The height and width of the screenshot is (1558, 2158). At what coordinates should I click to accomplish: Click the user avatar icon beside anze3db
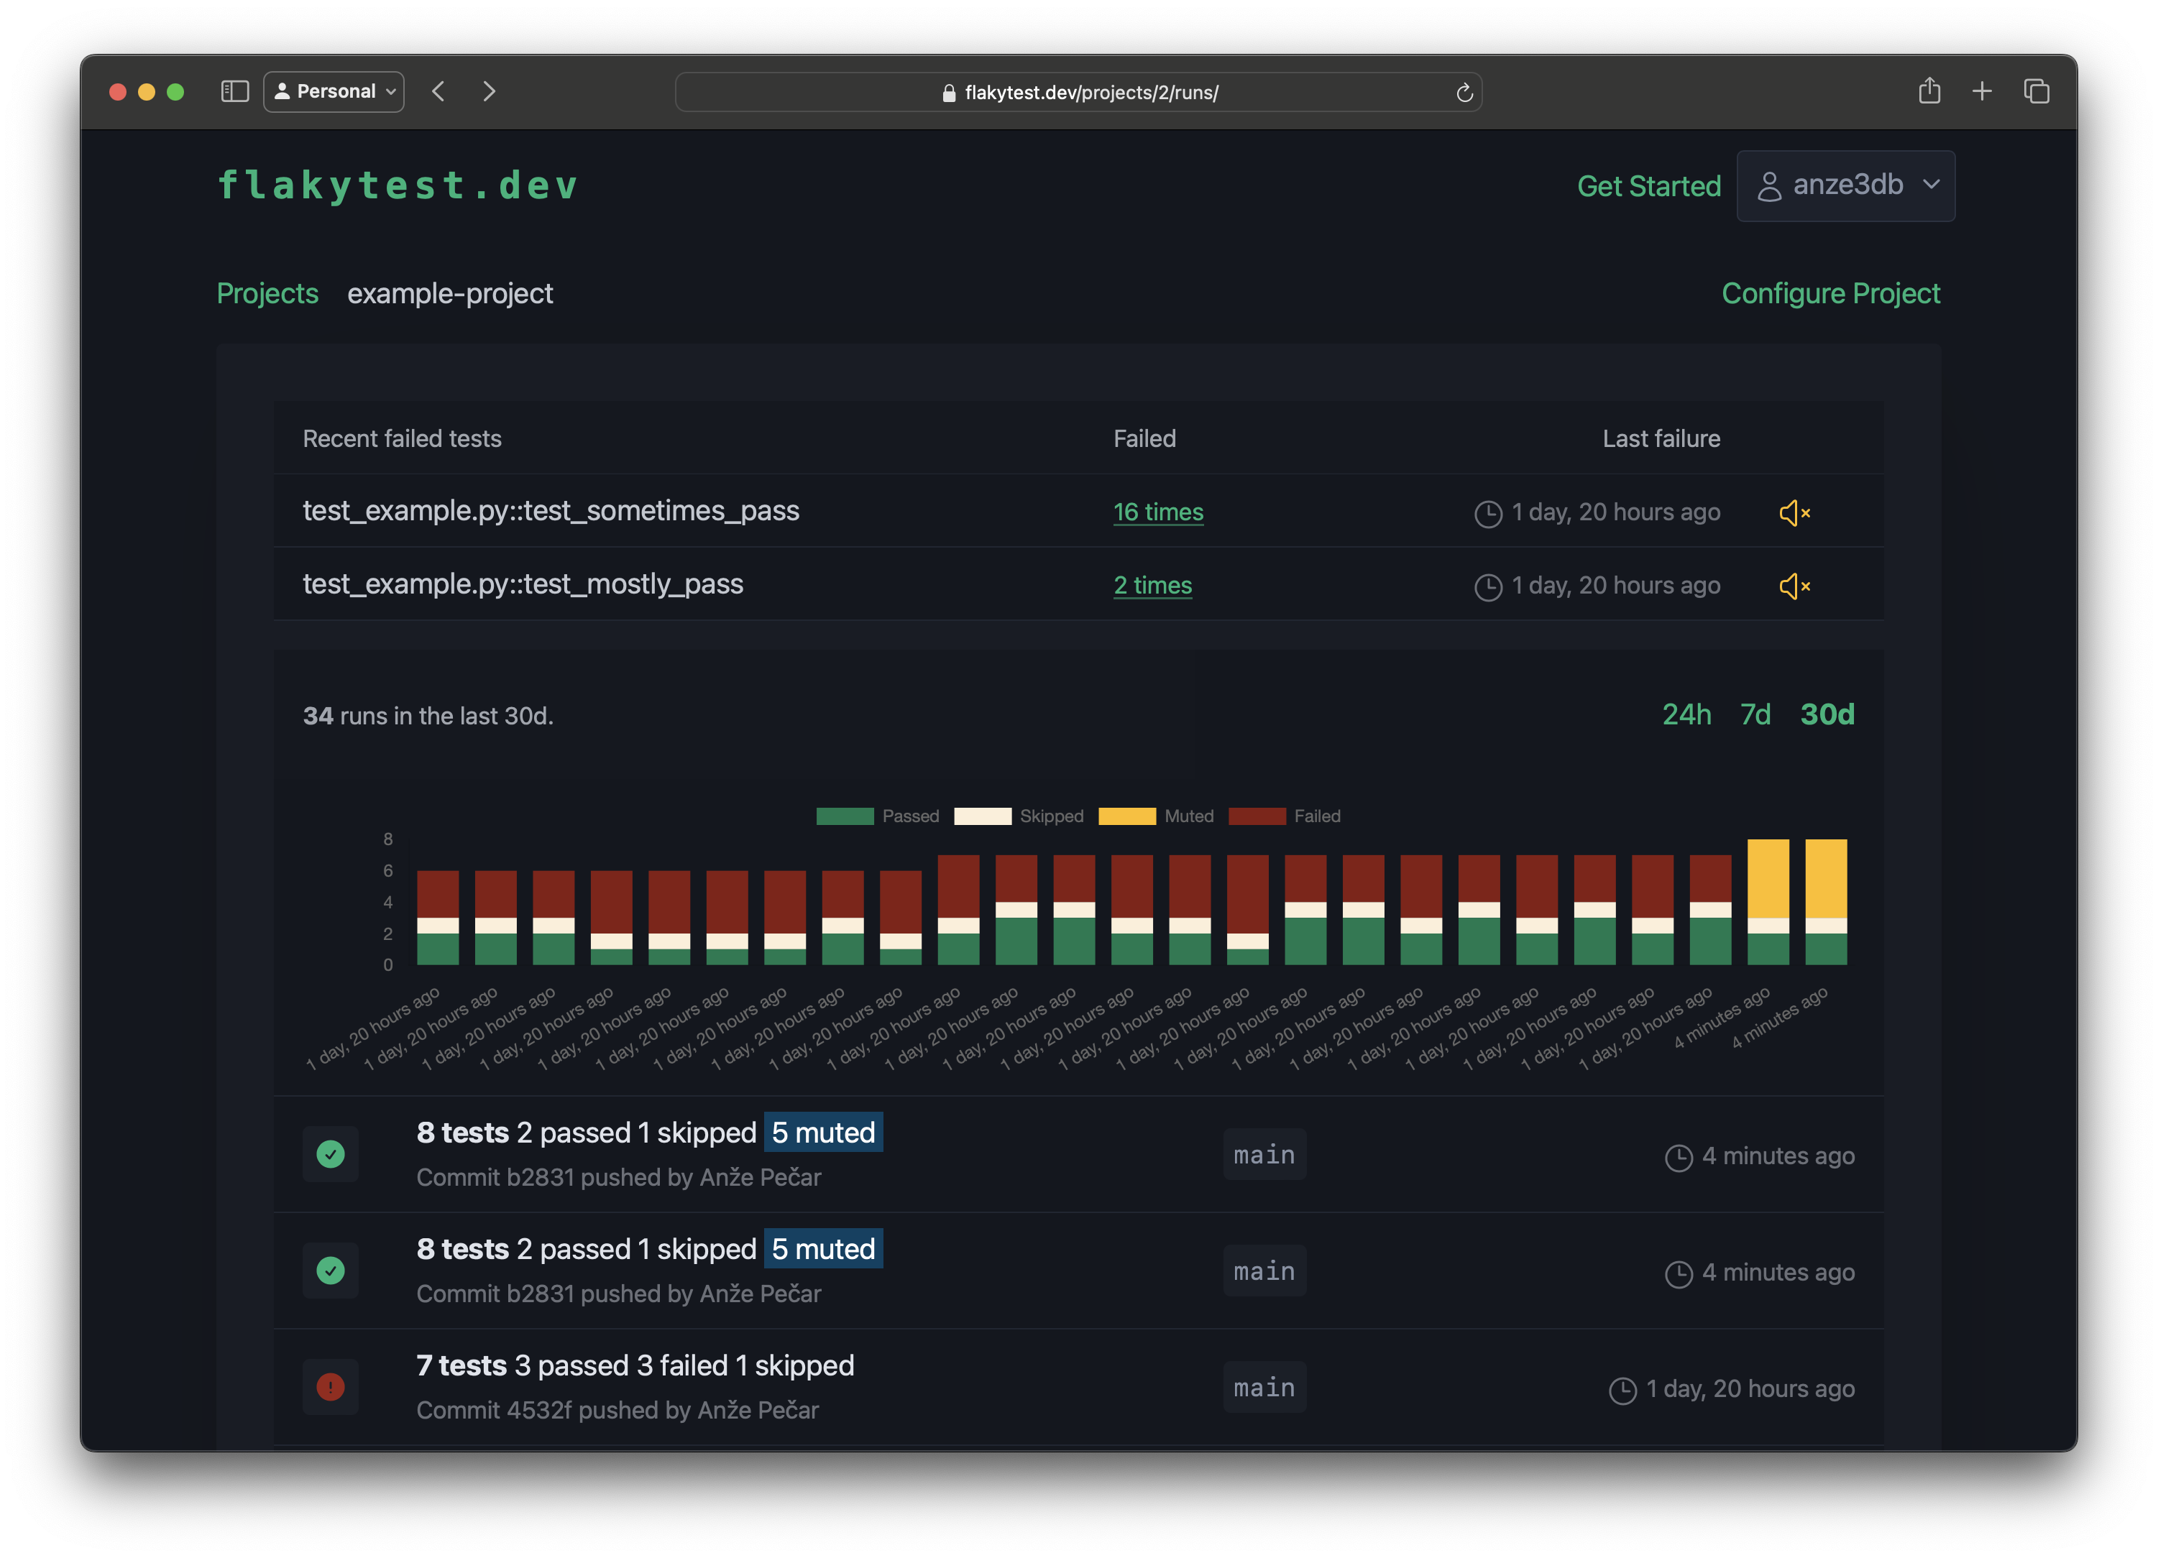pos(1769,185)
